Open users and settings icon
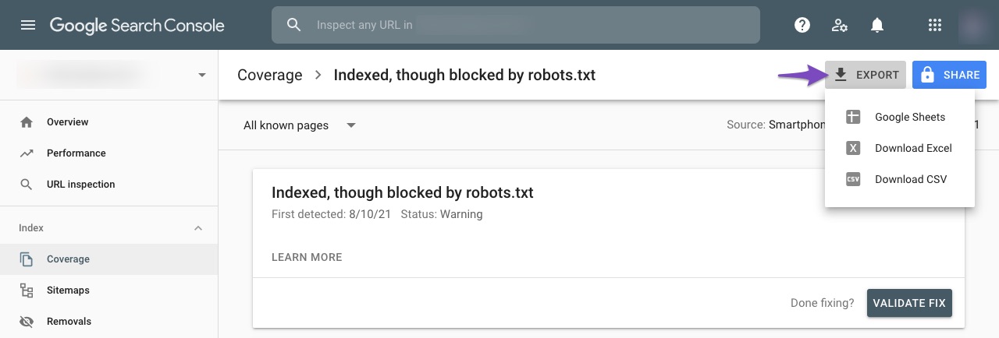The height and width of the screenshot is (338, 999). pos(840,25)
